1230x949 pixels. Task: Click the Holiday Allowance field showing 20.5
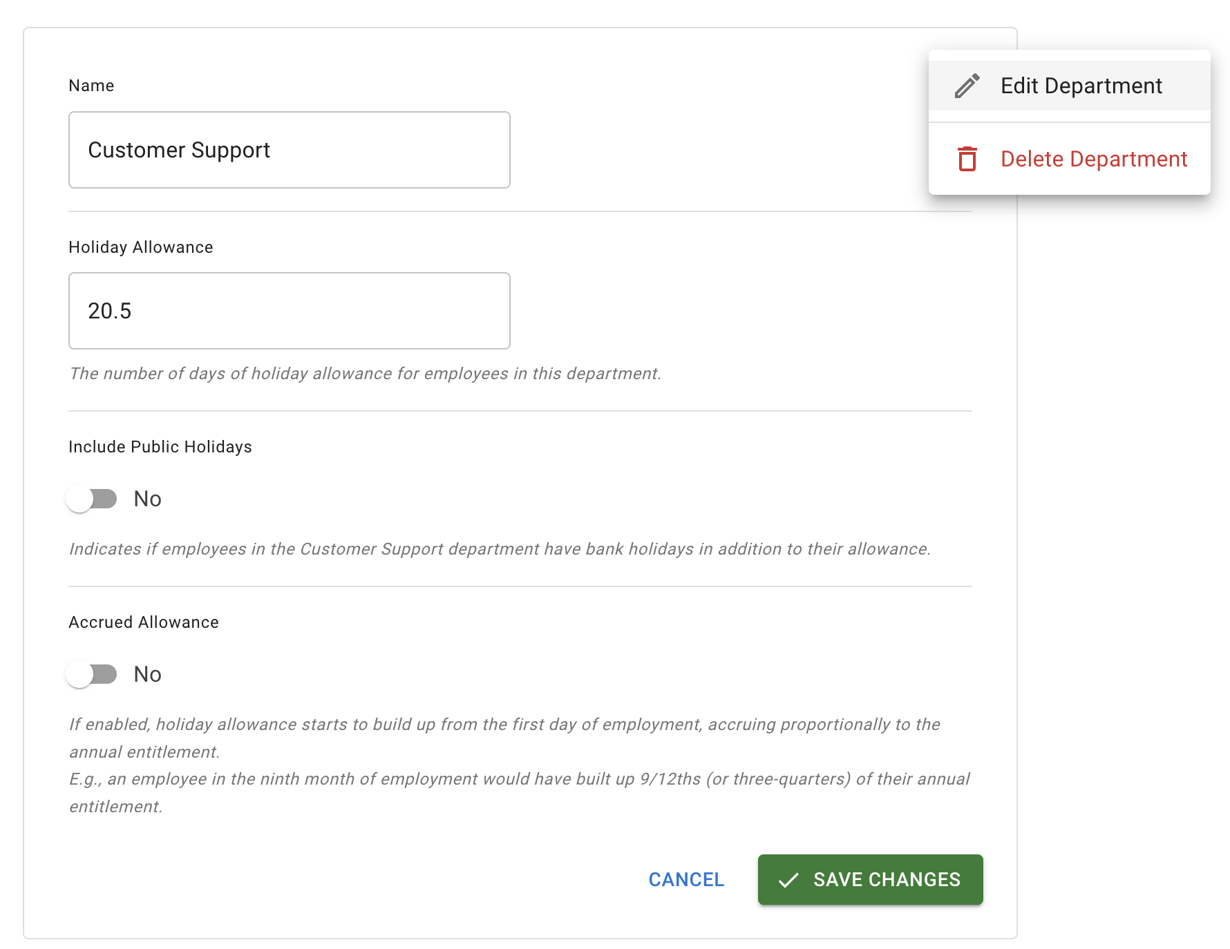[289, 311]
